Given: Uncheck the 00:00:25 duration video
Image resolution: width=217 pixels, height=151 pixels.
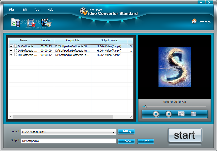Looking at the screenshot, I should pos(11,46).
